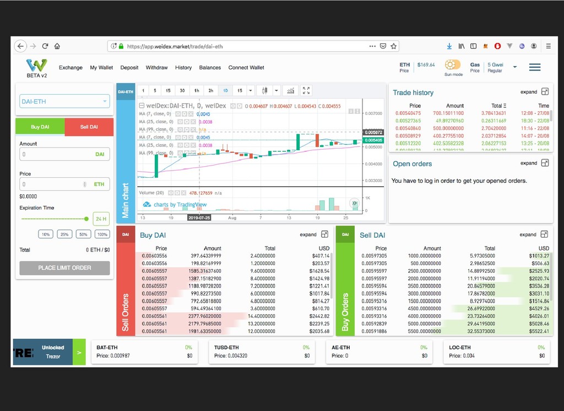564x411 pixels.
Task: Click the weiDex logo icon
Action: point(37,65)
